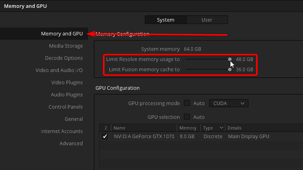This screenshot has width=303, height=170.
Task: Open Advanced settings section
Action: (71, 143)
